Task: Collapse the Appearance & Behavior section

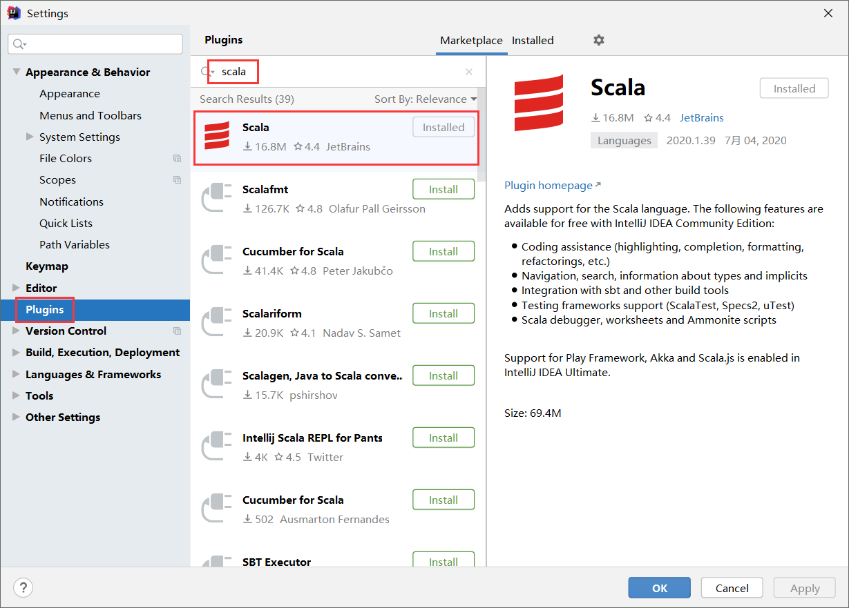Action: (17, 72)
